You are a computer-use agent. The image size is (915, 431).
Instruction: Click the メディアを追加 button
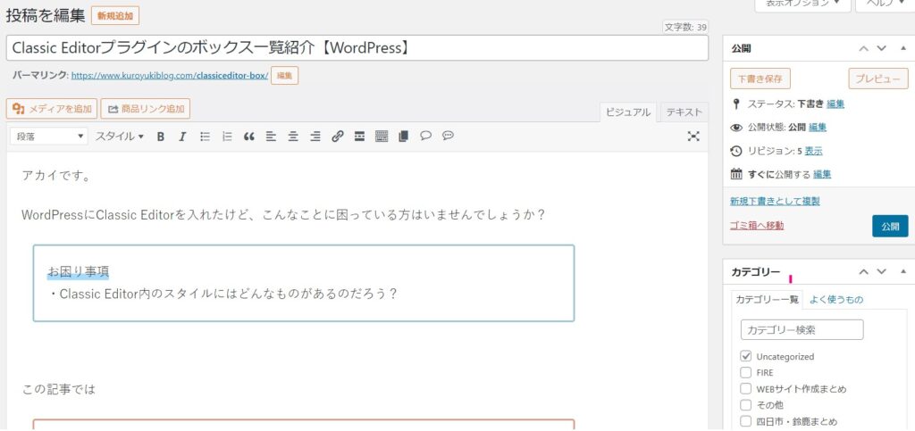51,108
